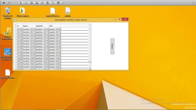196x110 pixels.
Task: Select the Id cell 13214
Action: pyautogui.click(x=19, y=41)
